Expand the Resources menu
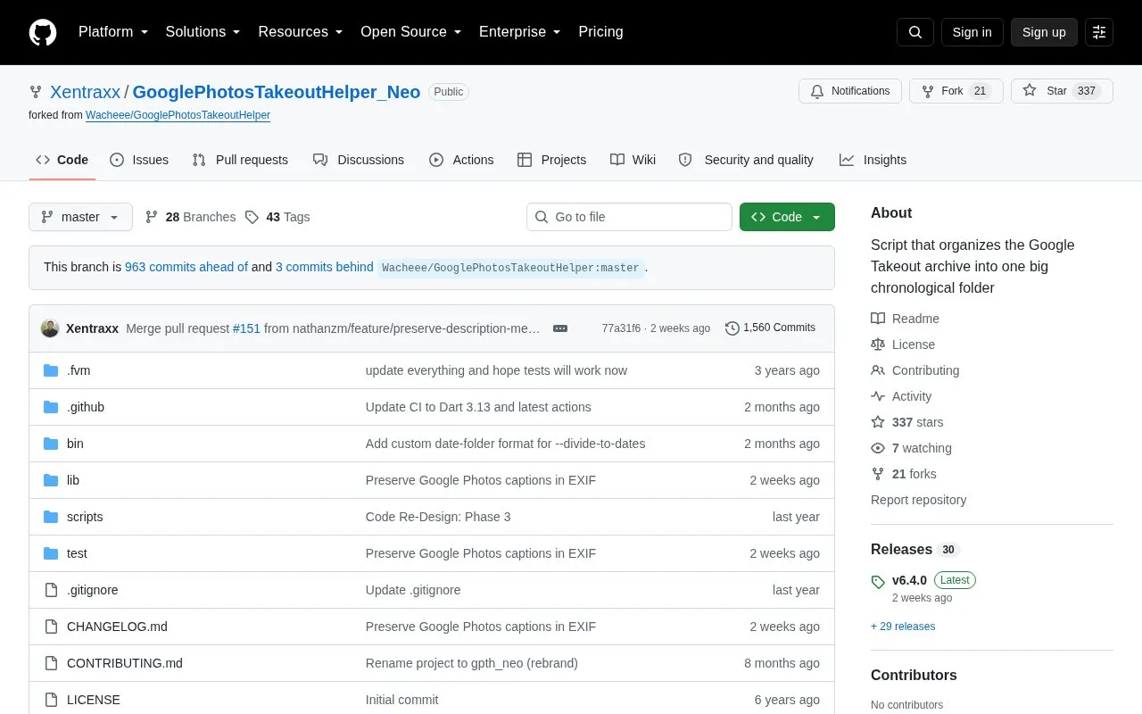1142x714 pixels. 301,32
